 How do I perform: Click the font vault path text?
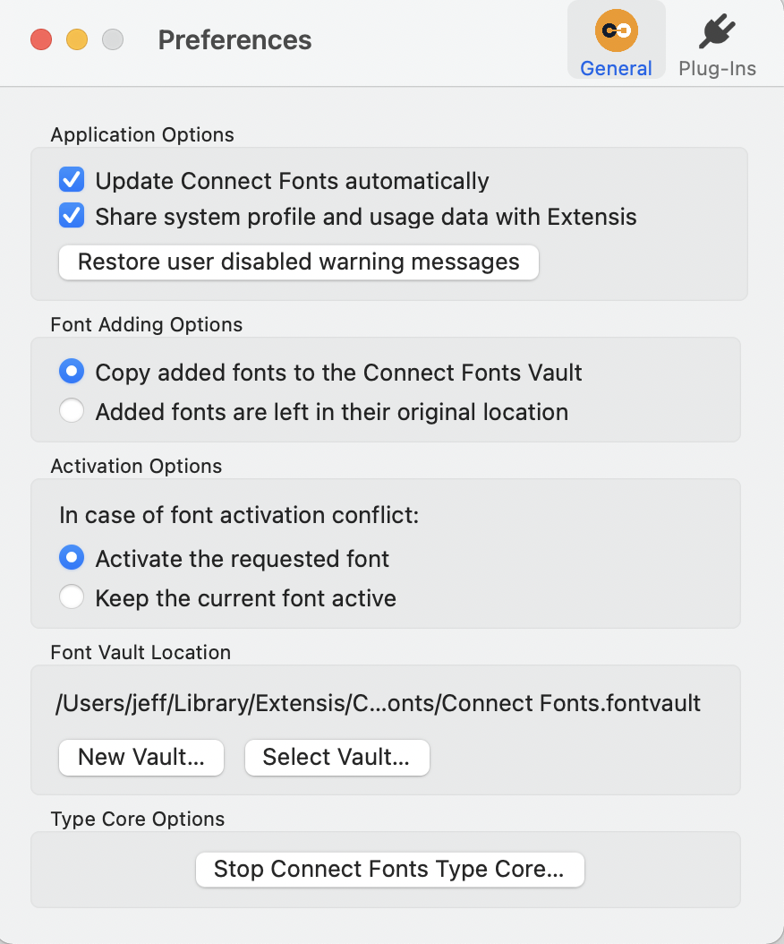tap(378, 703)
